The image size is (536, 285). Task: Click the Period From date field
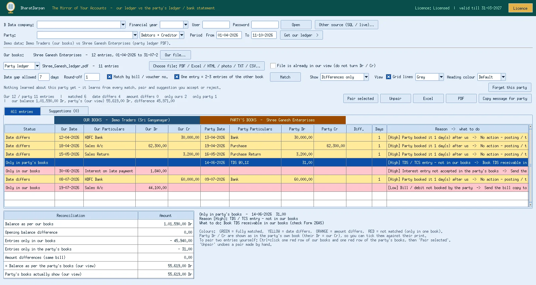pos(229,35)
